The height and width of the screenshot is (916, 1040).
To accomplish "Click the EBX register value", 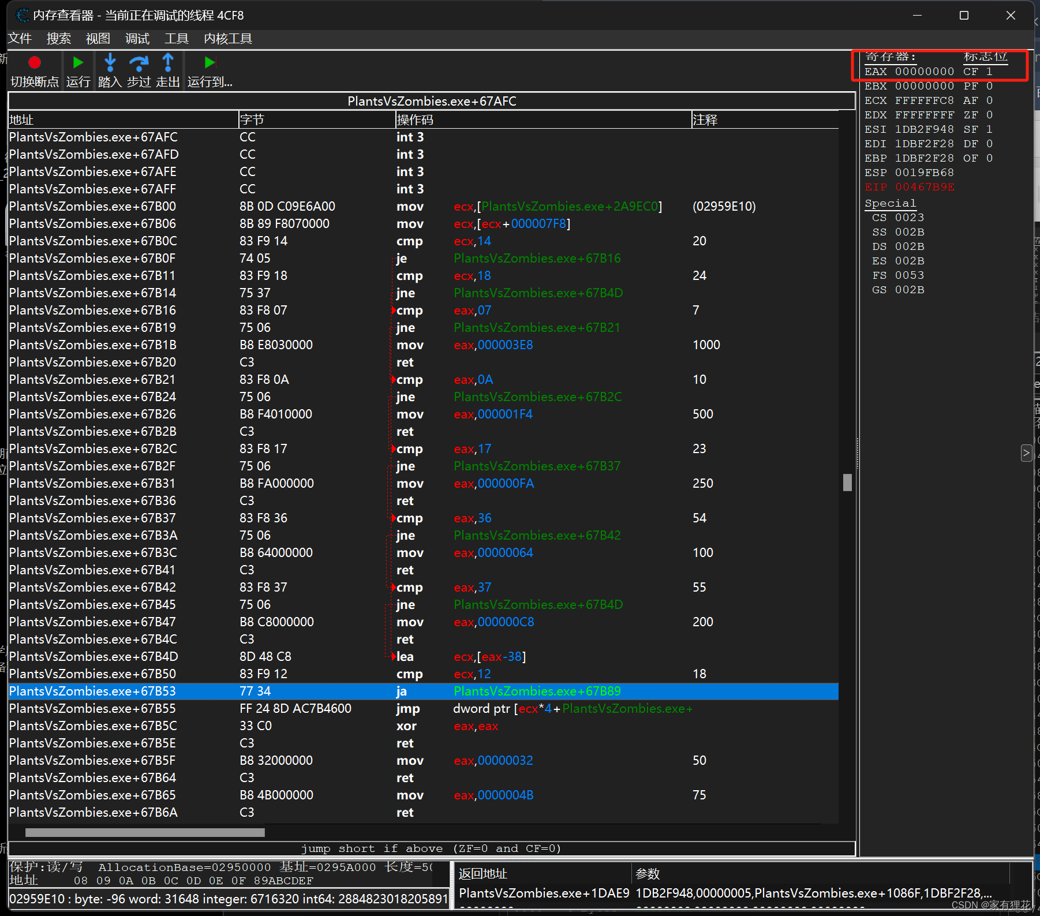I will [x=925, y=86].
